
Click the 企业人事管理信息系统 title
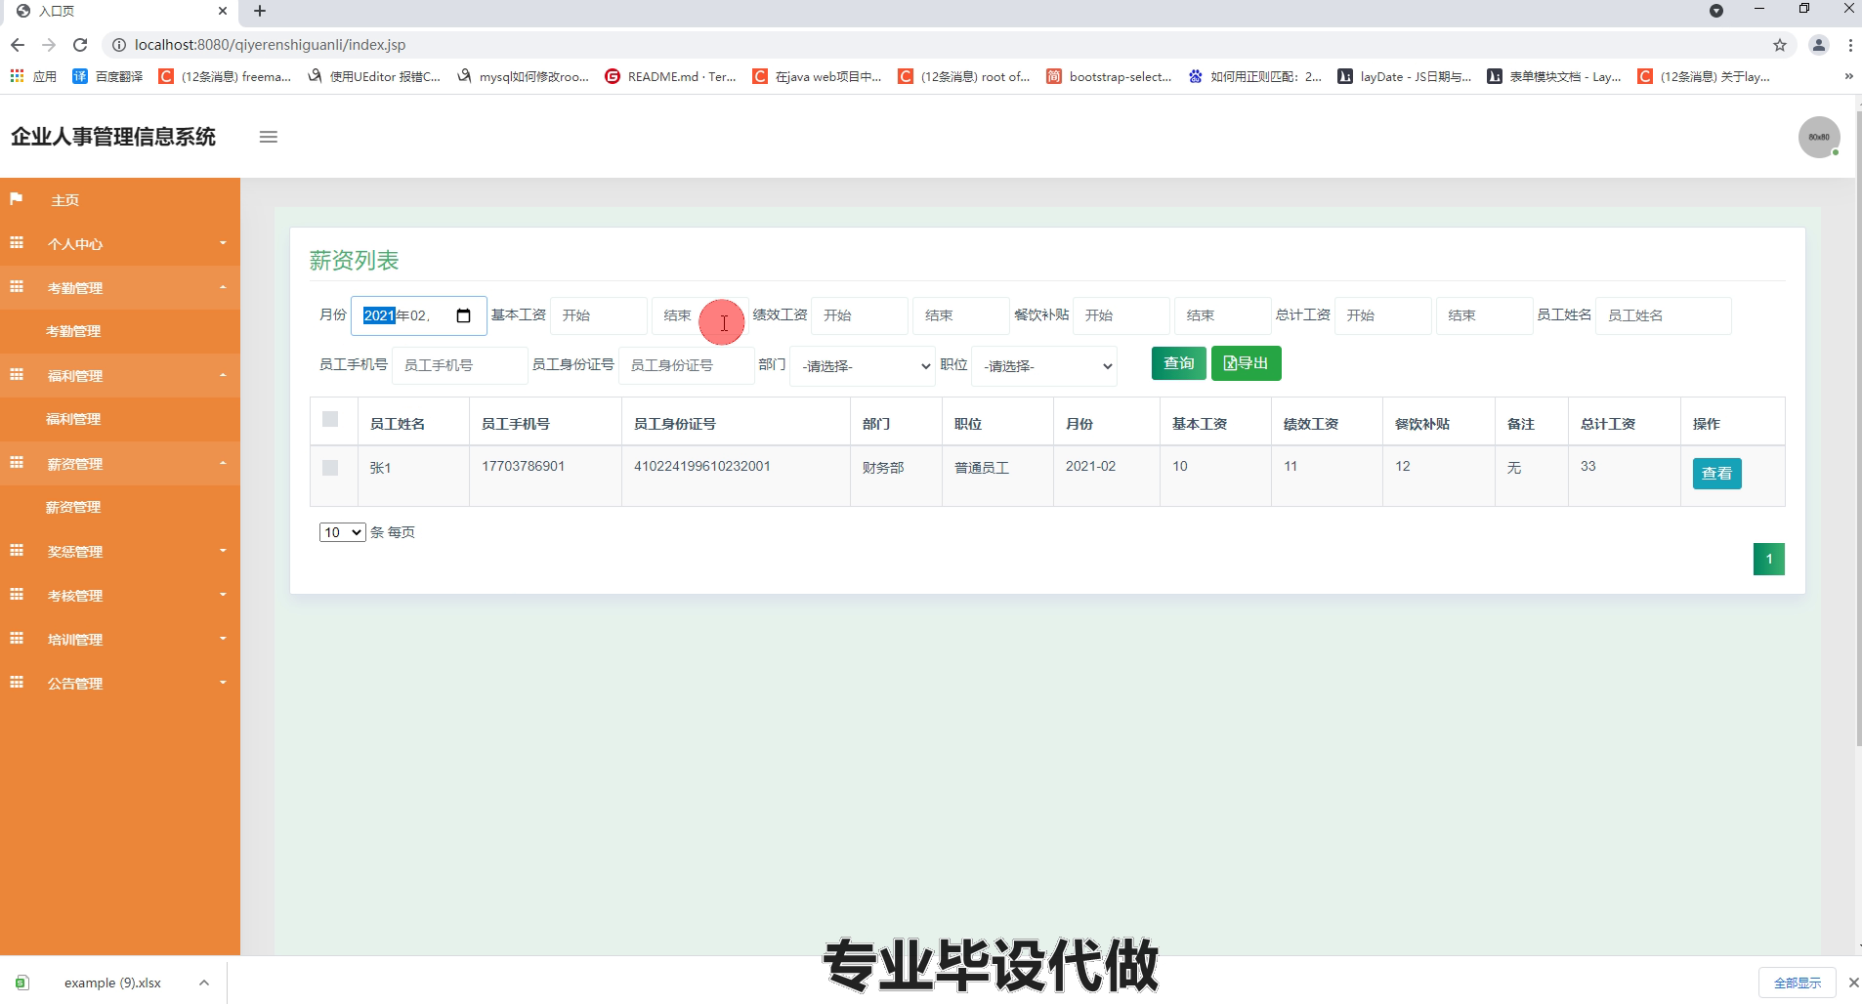(113, 137)
